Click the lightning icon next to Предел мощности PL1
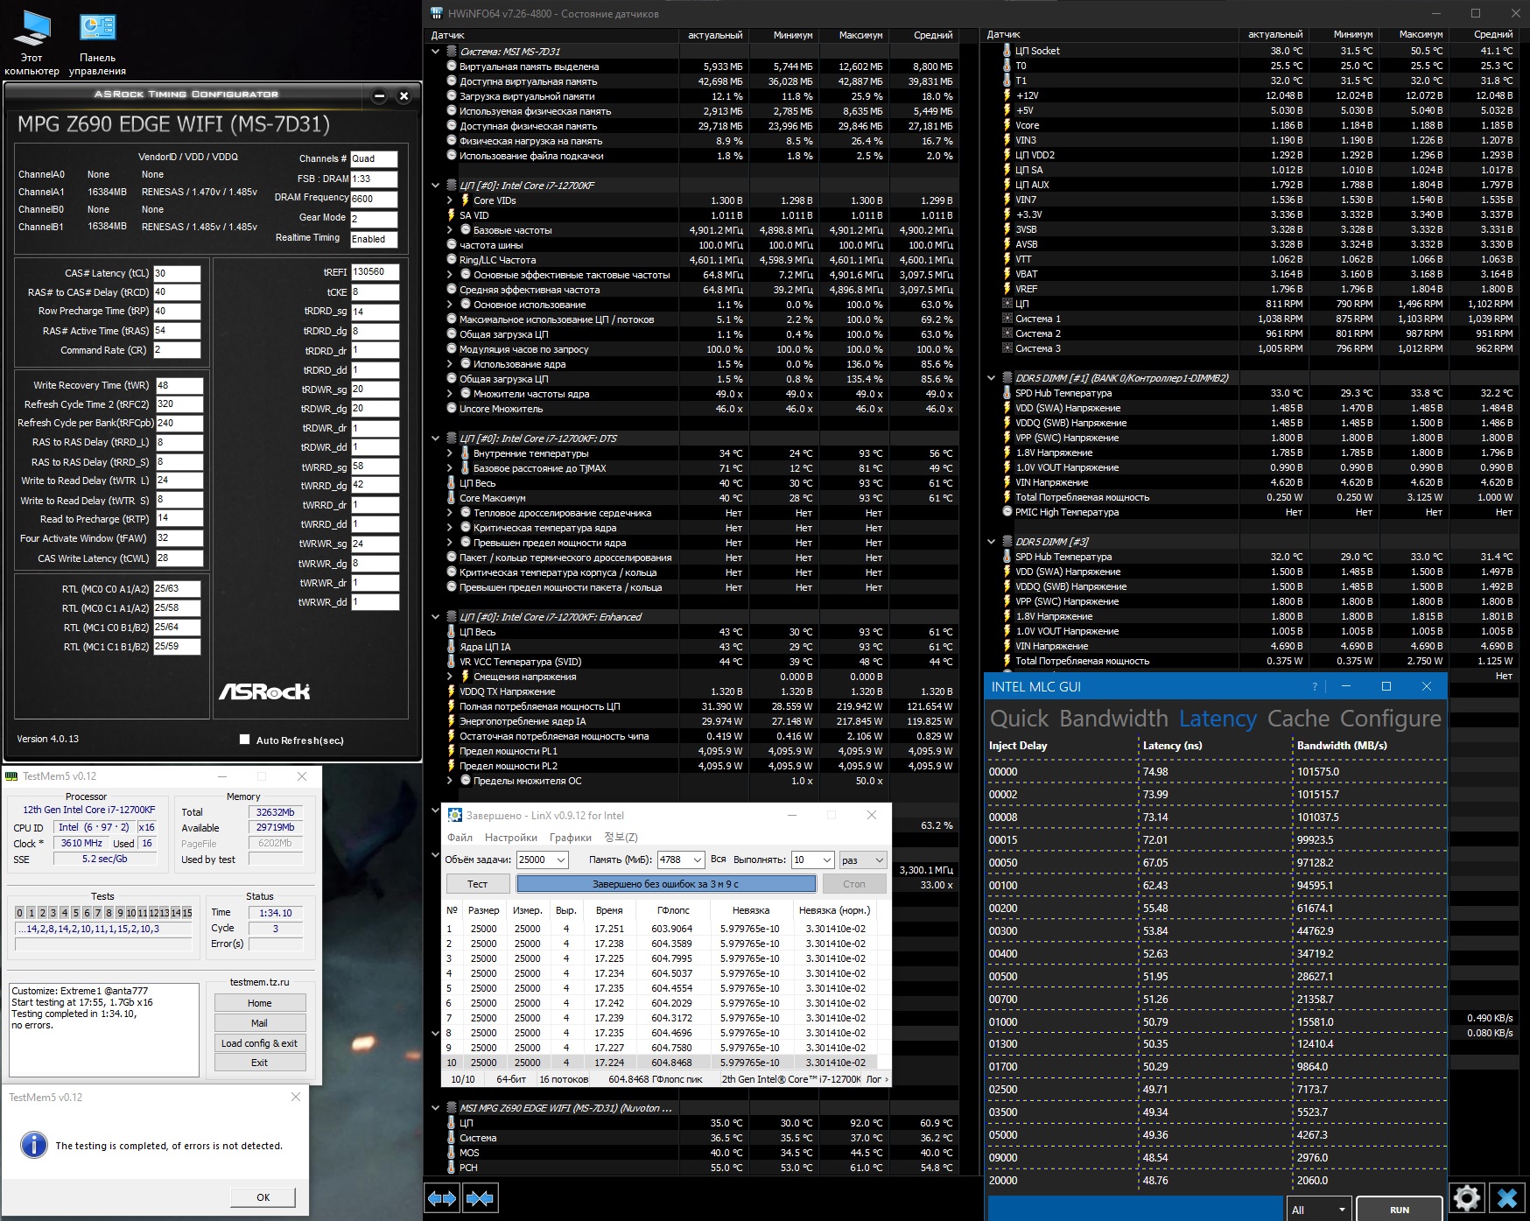This screenshot has width=1530, height=1221. pos(452,751)
